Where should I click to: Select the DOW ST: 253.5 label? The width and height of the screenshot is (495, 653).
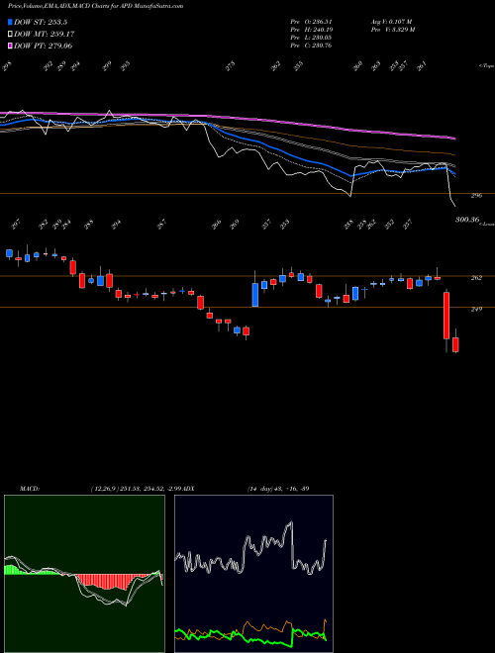[x=41, y=22]
